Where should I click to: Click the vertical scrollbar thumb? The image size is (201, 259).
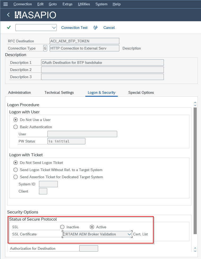click(x=195, y=171)
